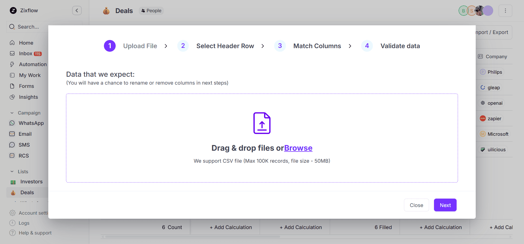Click the Automation lightning icon
Image resolution: width=524 pixels, height=244 pixels.
12,64
